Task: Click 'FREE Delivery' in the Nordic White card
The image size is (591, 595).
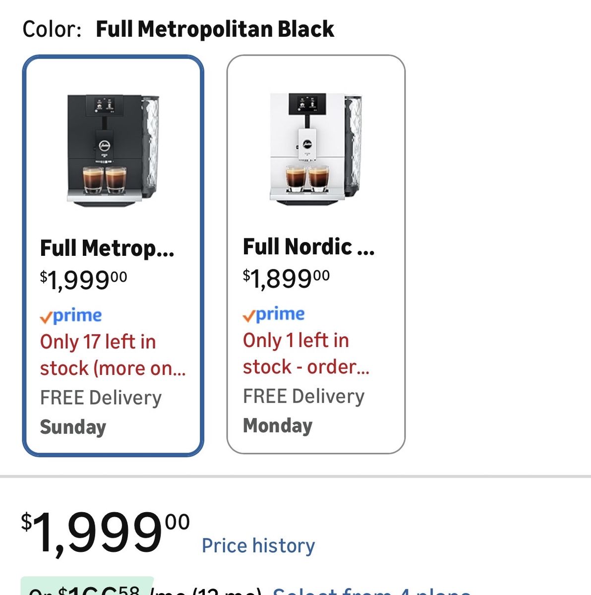Action: 303,396
